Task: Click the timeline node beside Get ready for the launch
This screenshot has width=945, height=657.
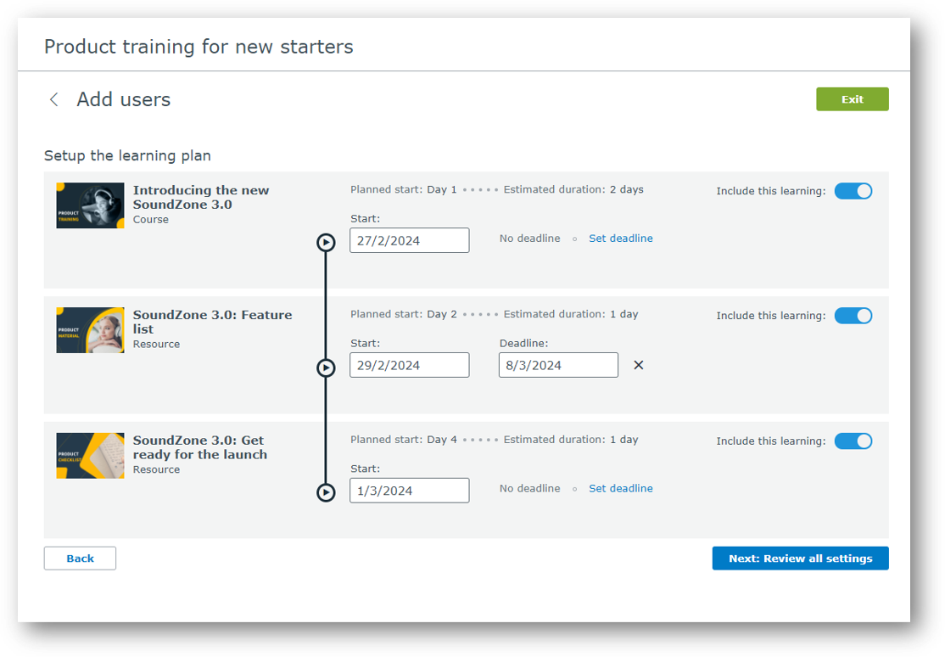Action: (x=326, y=491)
